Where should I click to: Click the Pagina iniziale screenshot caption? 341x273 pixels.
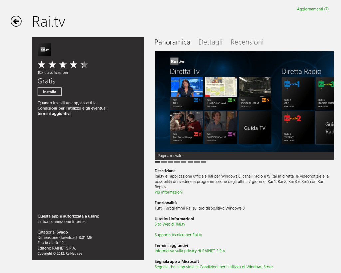[x=170, y=156]
